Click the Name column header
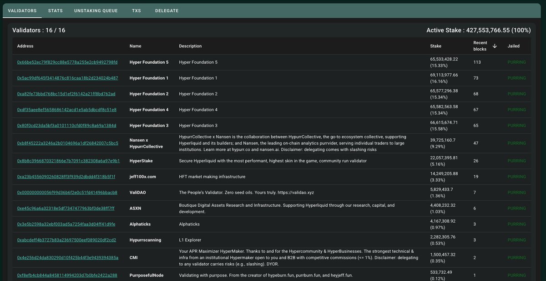Image resolution: width=546 pixels, height=281 pixels. click(x=136, y=46)
